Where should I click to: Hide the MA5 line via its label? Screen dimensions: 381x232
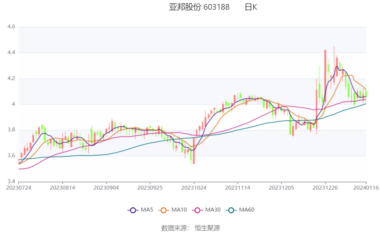click(x=147, y=210)
